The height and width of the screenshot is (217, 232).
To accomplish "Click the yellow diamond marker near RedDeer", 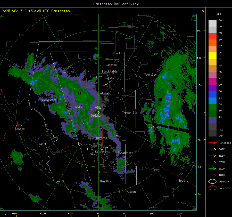I will (x=106, y=84).
